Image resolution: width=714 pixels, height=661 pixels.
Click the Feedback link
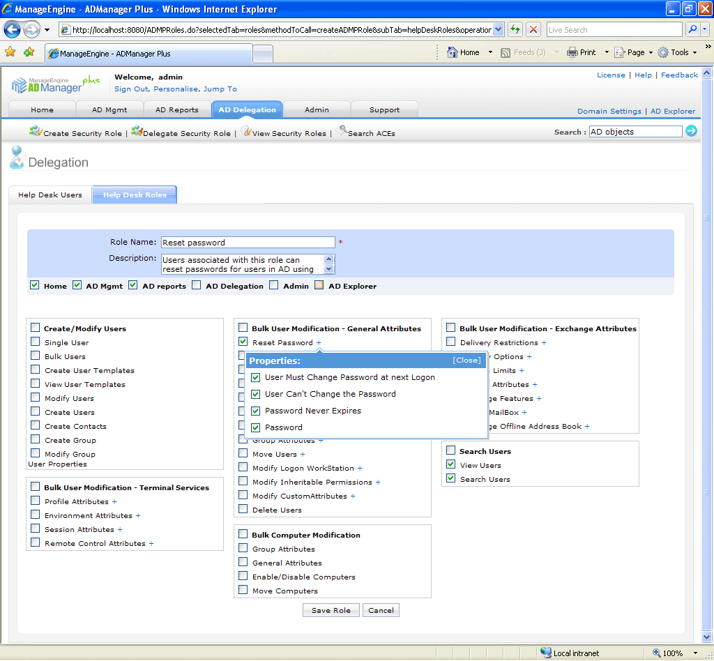679,75
